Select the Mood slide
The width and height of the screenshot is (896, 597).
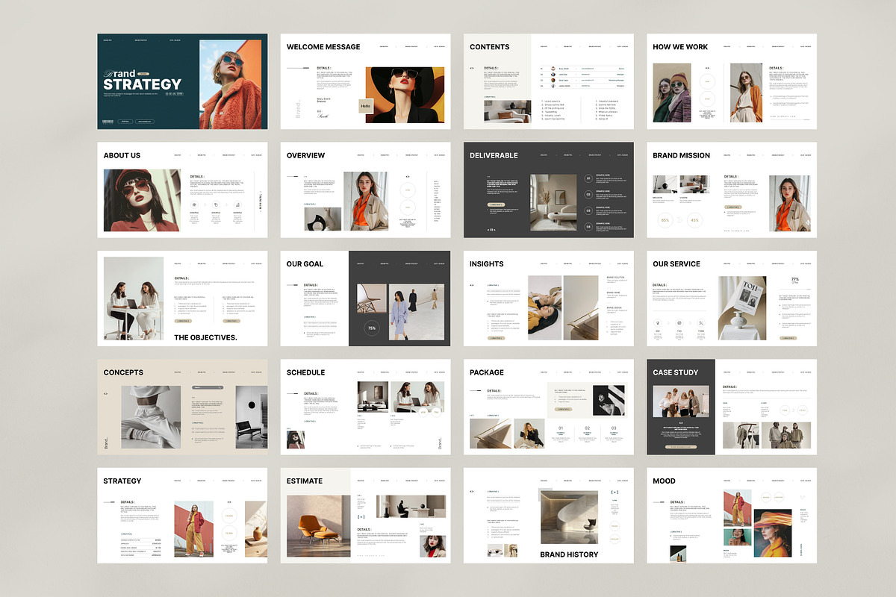(732, 516)
